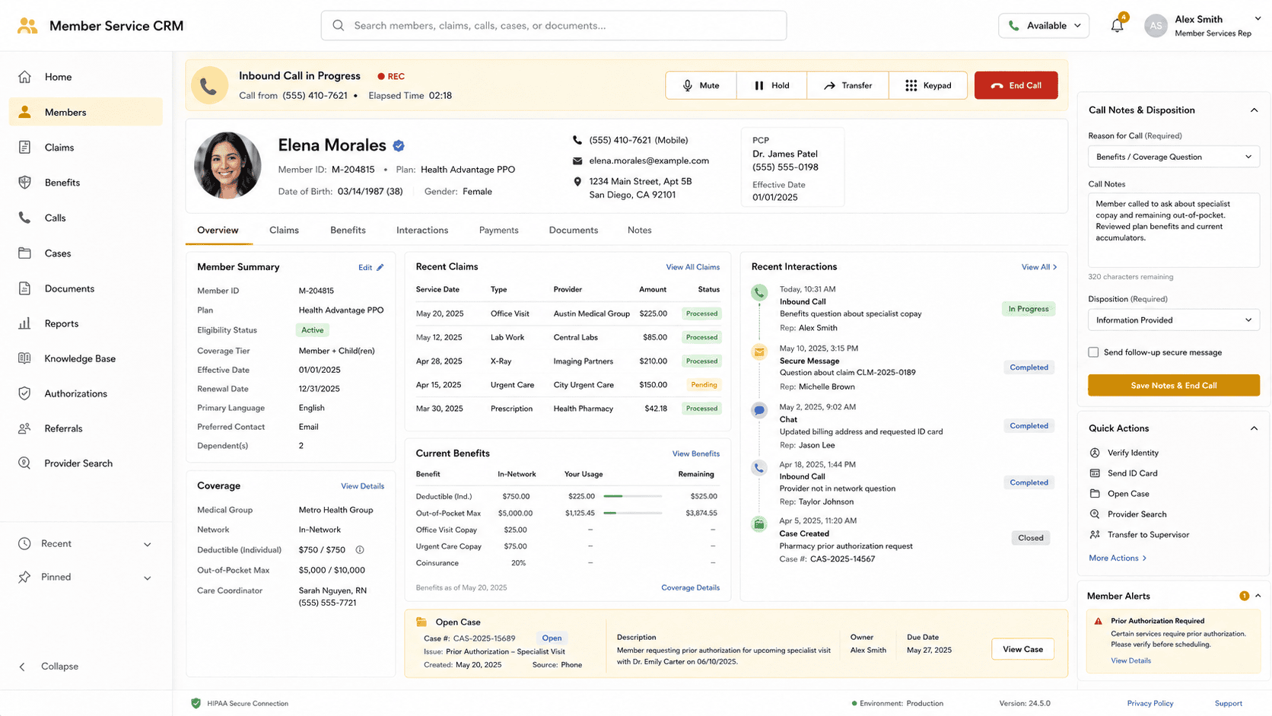Open the Disposition dropdown
The image size is (1272, 716).
point(1173,320)
